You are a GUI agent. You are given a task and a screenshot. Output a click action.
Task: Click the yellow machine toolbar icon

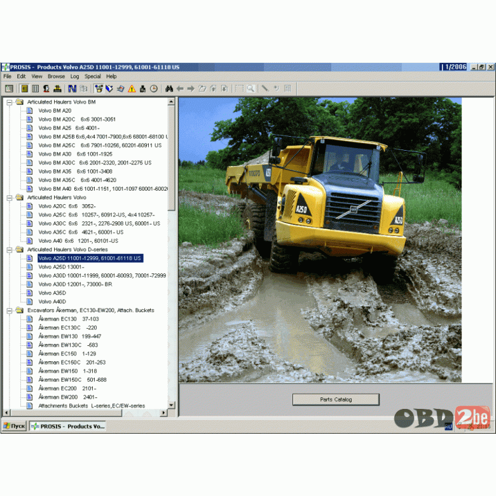point(57,88)
